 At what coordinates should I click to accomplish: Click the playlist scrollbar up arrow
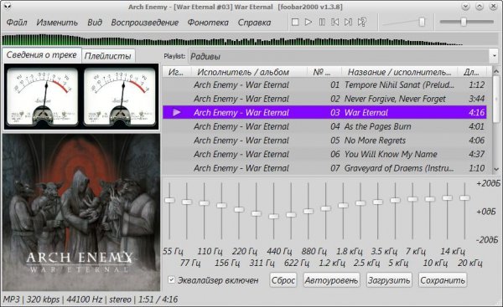(x=496, y=71)
